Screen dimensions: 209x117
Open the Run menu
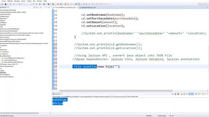tap(34, 1)
